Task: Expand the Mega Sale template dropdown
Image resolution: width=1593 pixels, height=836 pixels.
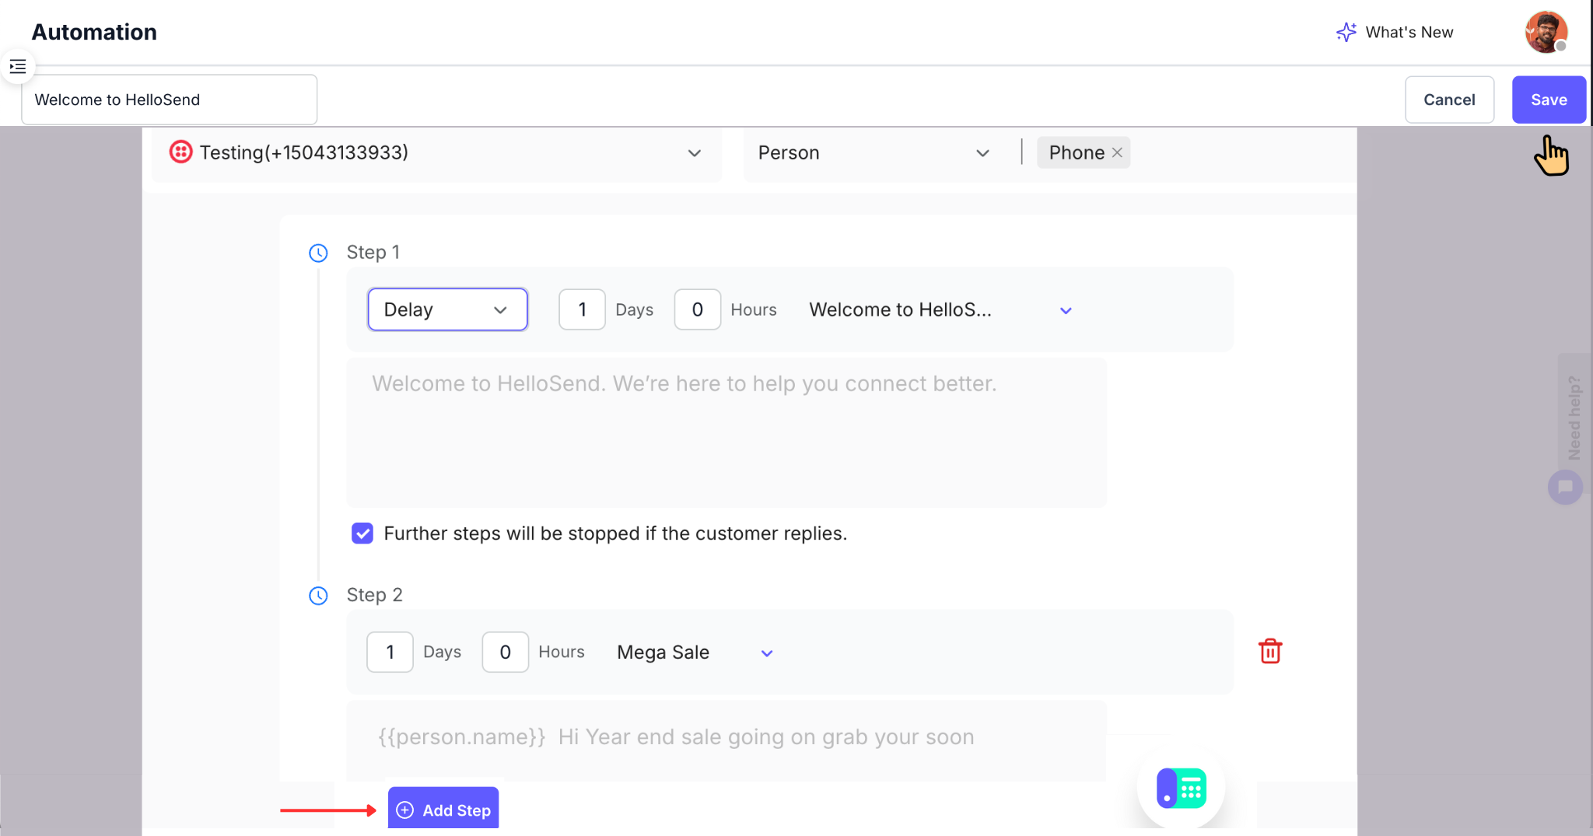Action: point(695,652)
